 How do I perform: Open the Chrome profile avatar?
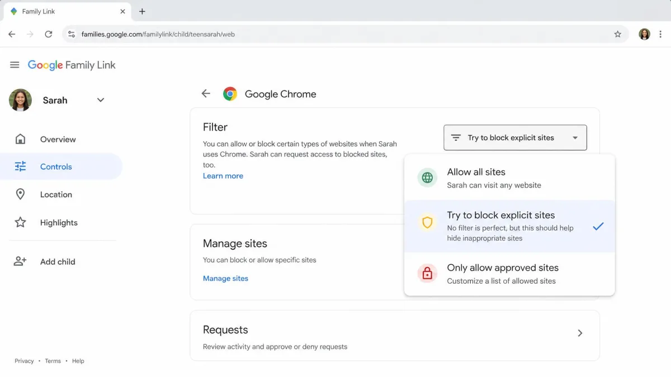645,34
